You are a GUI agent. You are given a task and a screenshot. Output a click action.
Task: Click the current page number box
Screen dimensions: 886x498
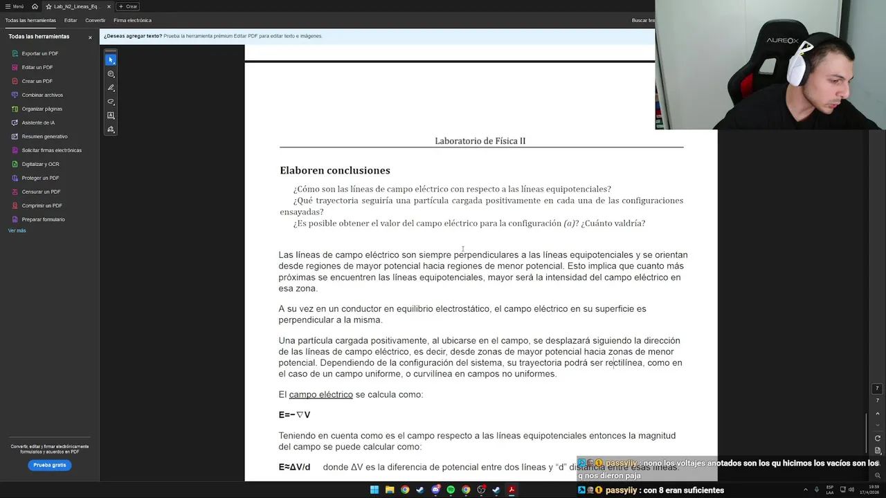pos(877,389)
